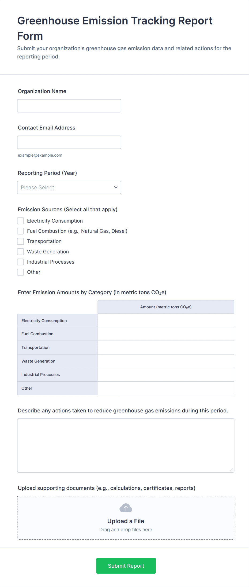Mark the Other emission source
Screen dimensions: 249x587
coord(20,272)
